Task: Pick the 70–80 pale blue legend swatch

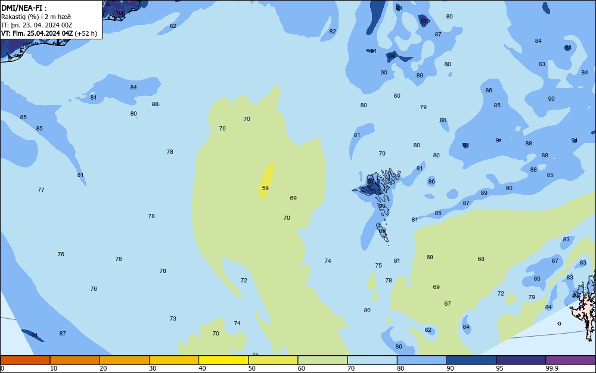Action: [372, 360]
